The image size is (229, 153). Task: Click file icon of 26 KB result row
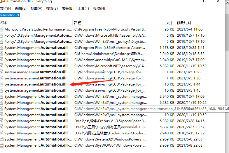click(x=1, y=29)
